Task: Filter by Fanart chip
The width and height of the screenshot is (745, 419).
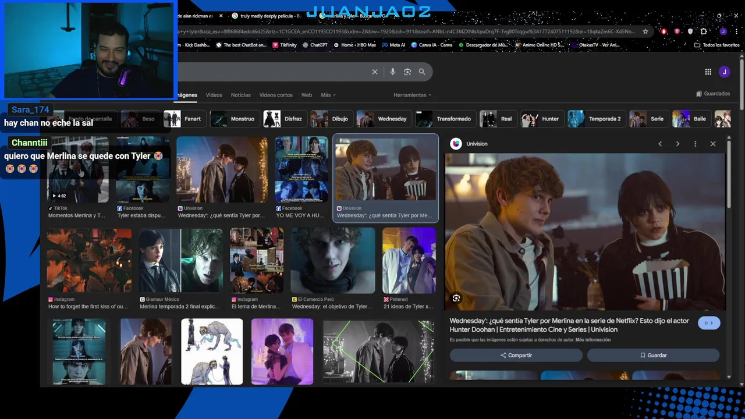Action: (x=185, y=119)
